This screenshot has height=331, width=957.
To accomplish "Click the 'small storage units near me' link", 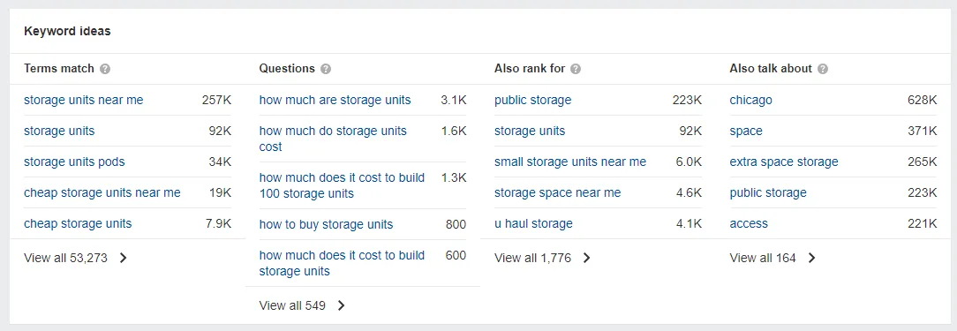I will coord(570,162).
